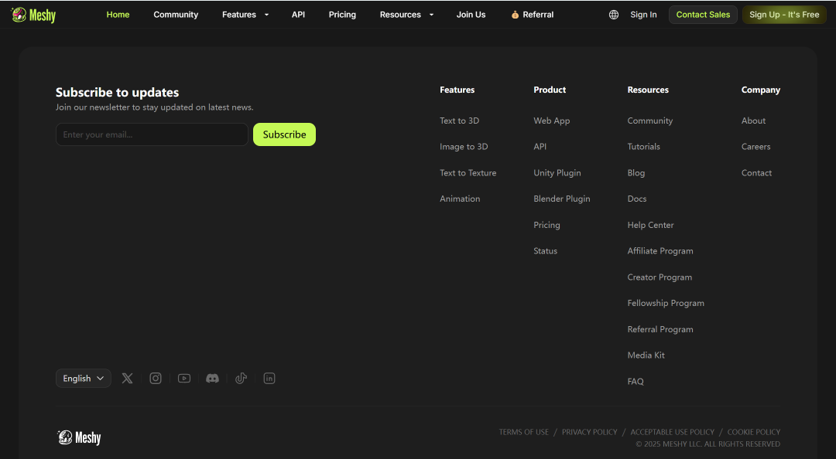Open API in the top navbar

[299, 15]
